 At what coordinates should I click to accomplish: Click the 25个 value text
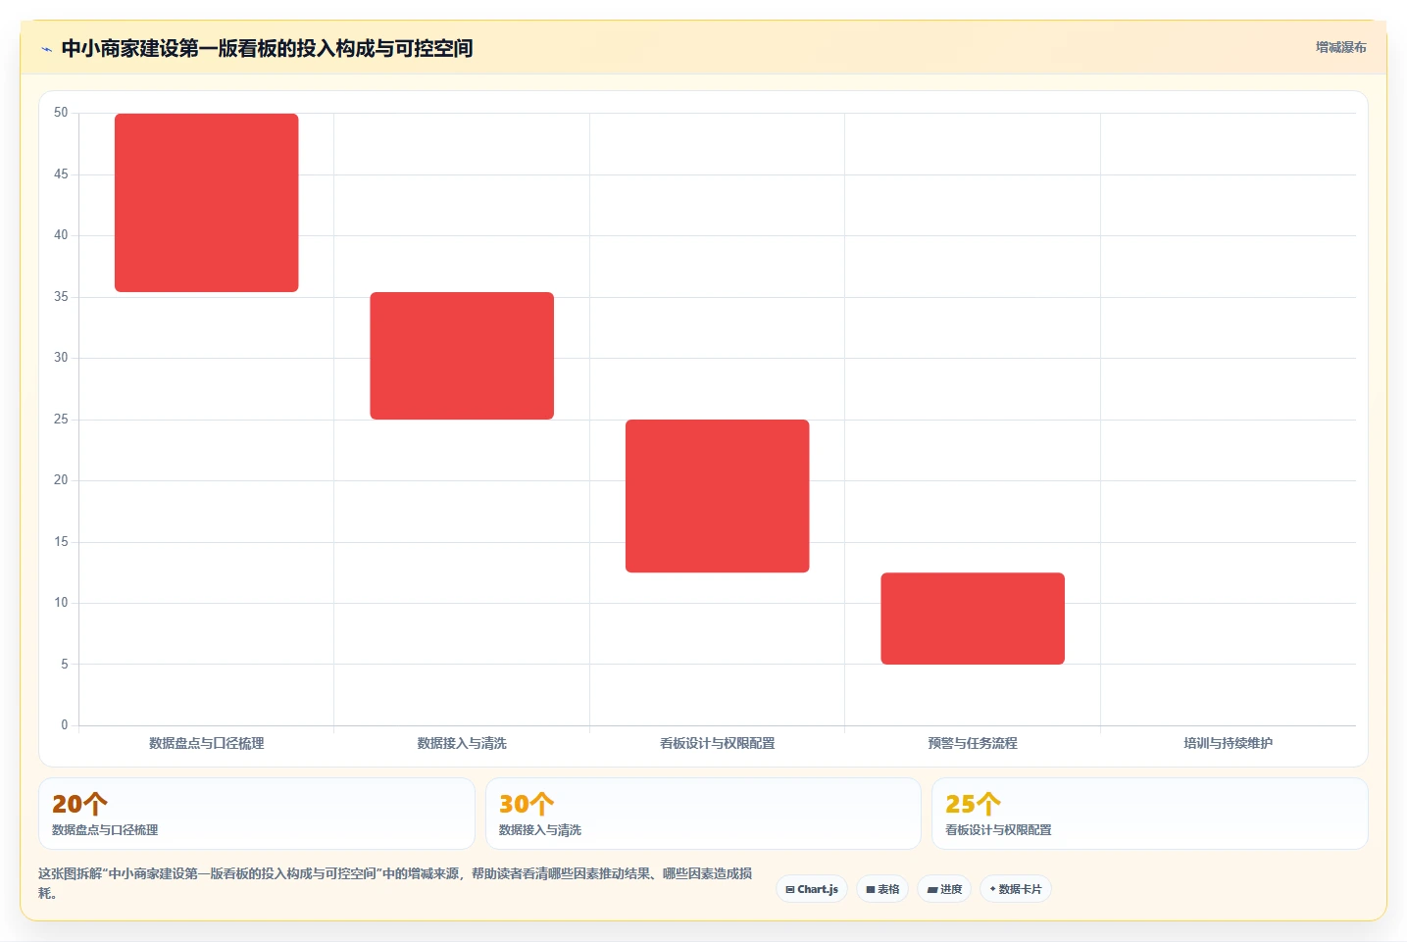point(973,804)
